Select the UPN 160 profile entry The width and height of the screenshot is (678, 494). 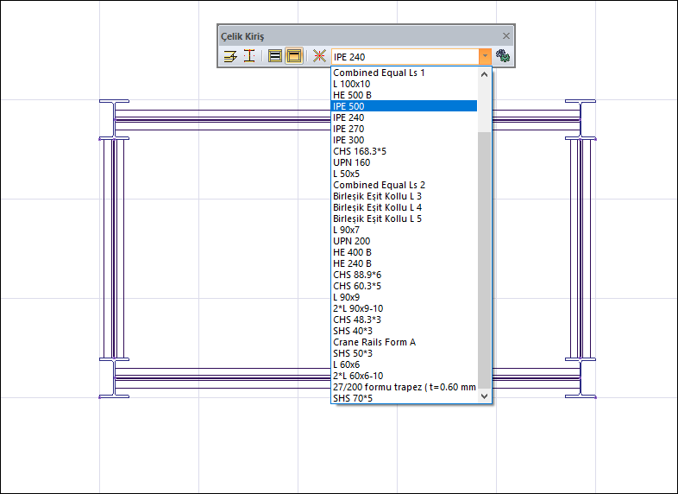click(403, 162)
